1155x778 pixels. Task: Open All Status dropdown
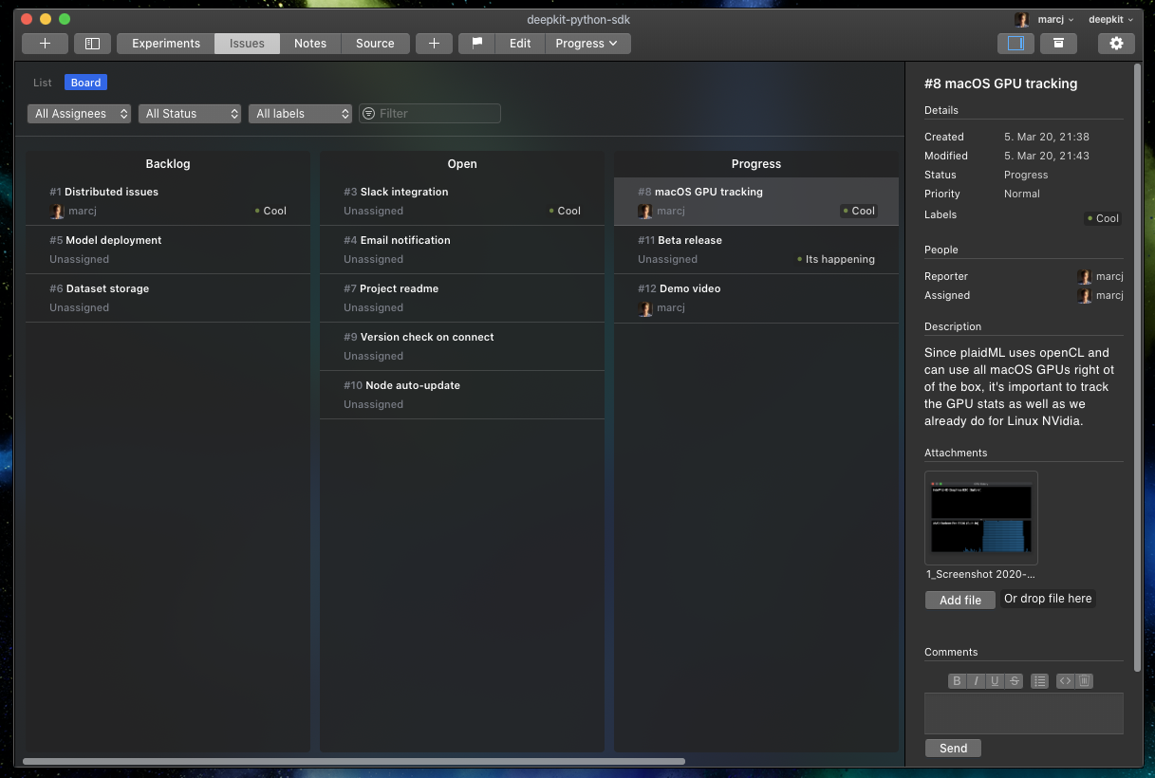[x=190, y=114]
